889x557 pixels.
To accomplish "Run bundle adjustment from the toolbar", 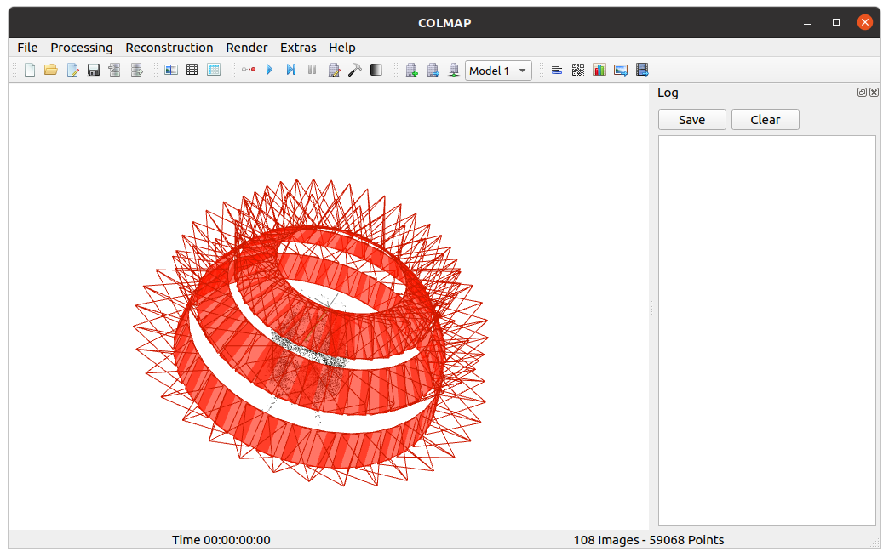I will pyautogui.click(x=334, y=70).
